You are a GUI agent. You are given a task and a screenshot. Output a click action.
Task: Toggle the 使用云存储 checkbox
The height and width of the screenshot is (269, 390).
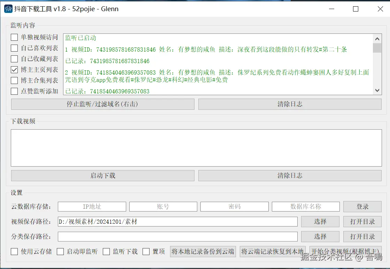point(14,252)
